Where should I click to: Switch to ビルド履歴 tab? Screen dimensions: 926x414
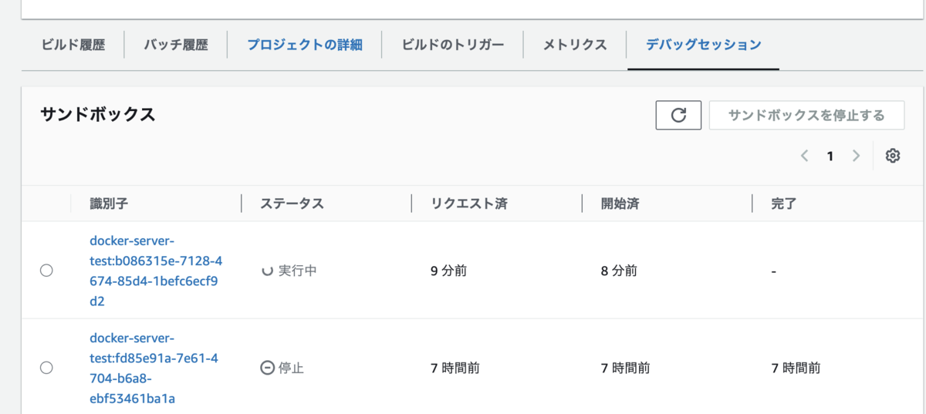pos(73,45)
